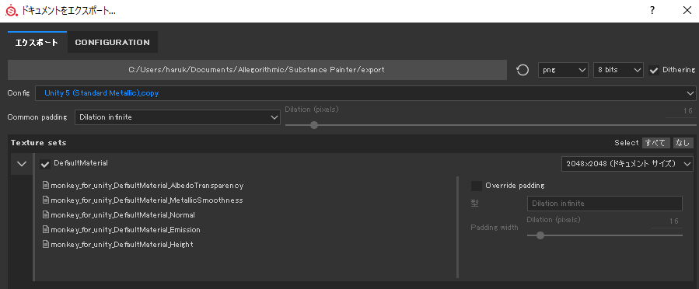Screen dimensions: 699x289
Task: Click the Height map file icon
Action: 45,244
